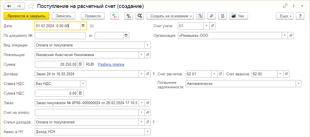Add this document to favorites with the star

point(31,6)
